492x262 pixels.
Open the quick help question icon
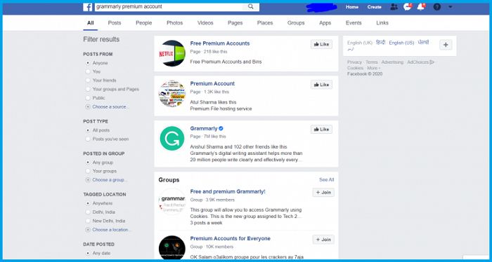tap(437, 7)
